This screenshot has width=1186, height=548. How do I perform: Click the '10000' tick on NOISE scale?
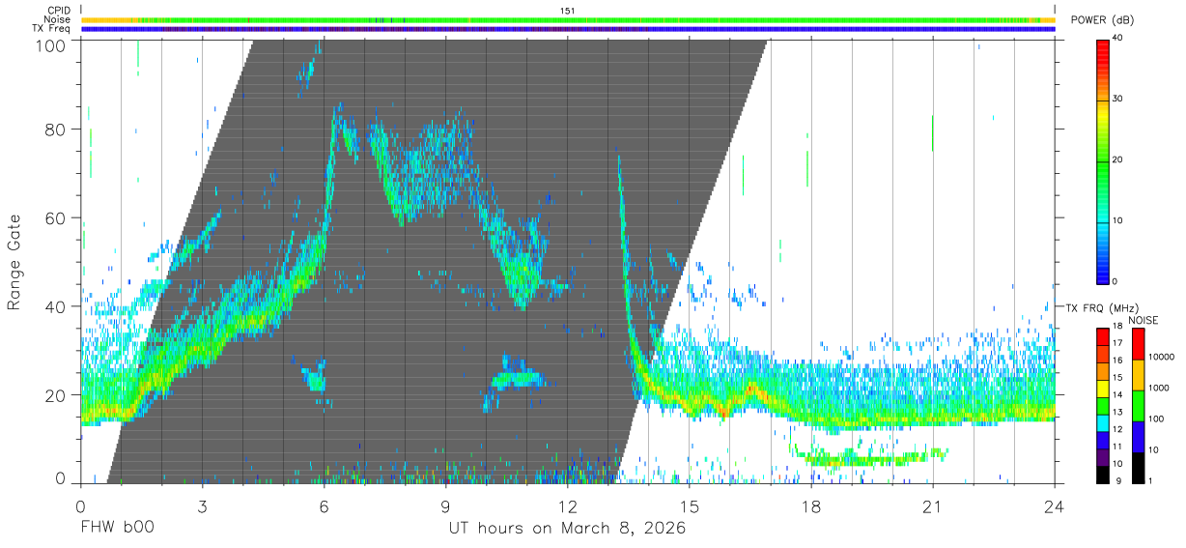point(1161,357)
